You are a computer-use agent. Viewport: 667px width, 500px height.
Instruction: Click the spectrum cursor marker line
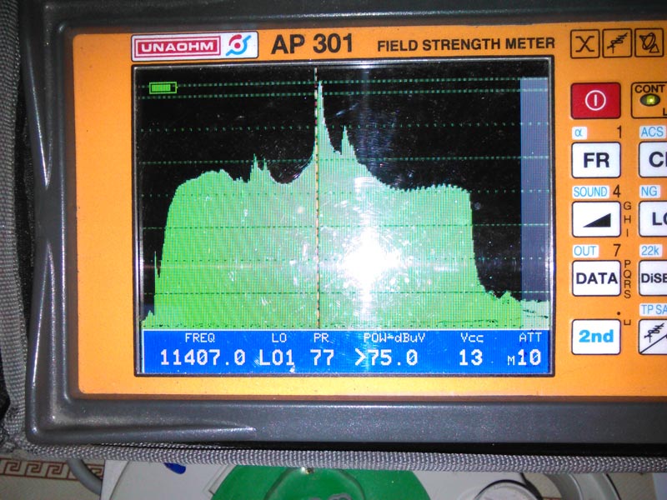(x=318, y=197)
